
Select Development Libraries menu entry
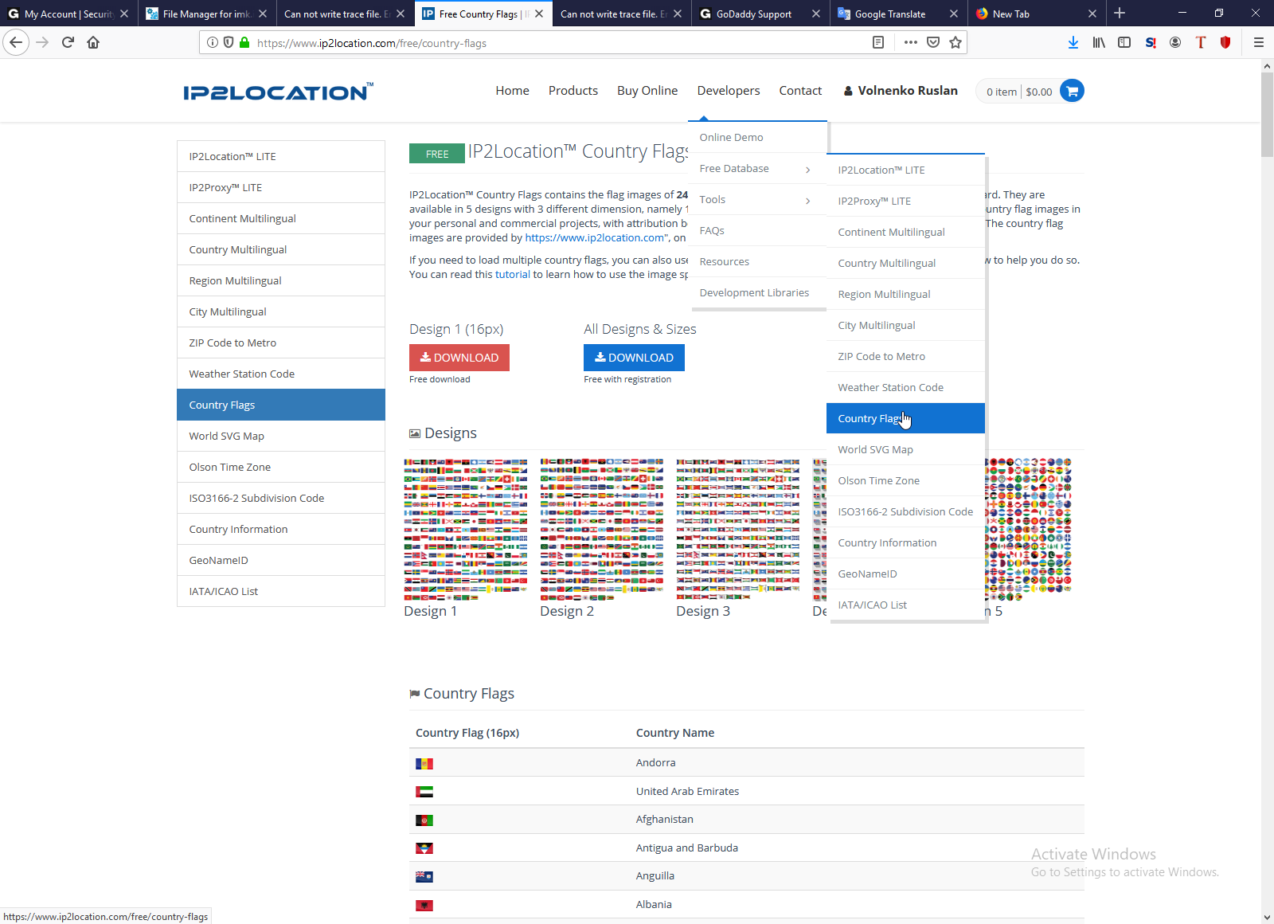[757, 293]
